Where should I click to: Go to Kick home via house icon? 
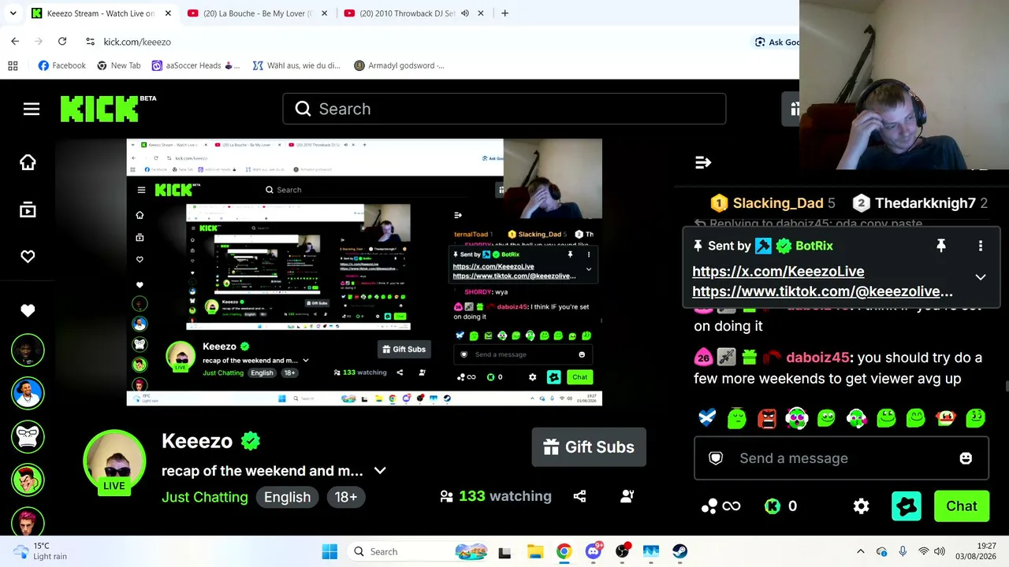(x=28, y=162)
